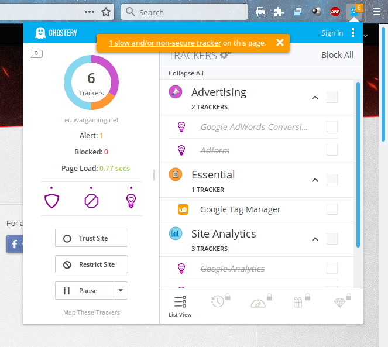Screen dimensions: 388x347
Task: Open Ghostery kebab menu next to Sign In
Action: point(353,33)
